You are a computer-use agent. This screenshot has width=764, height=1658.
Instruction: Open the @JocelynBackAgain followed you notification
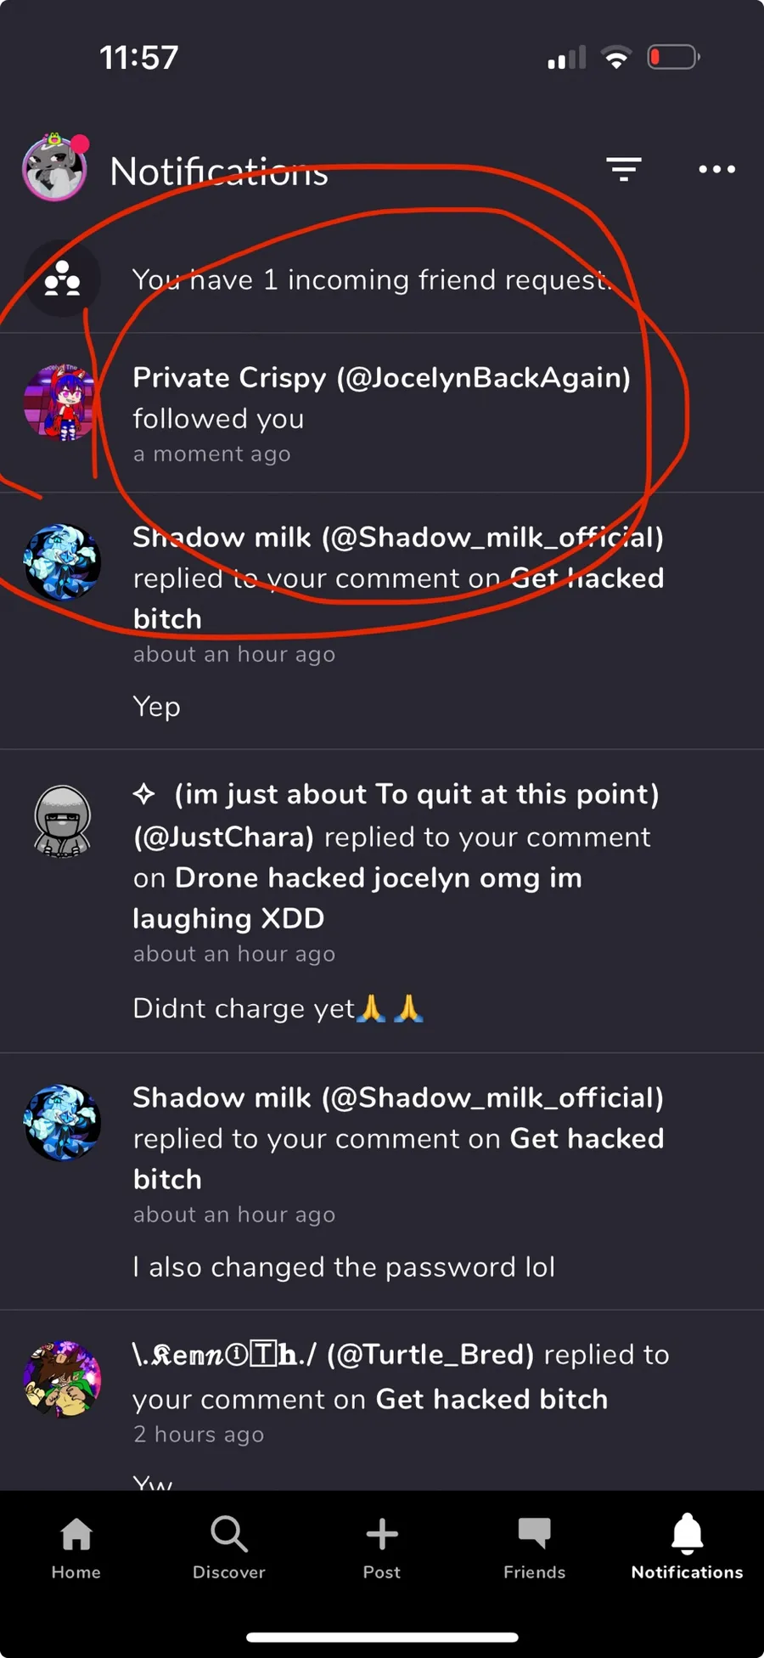(x=382, y=414)
